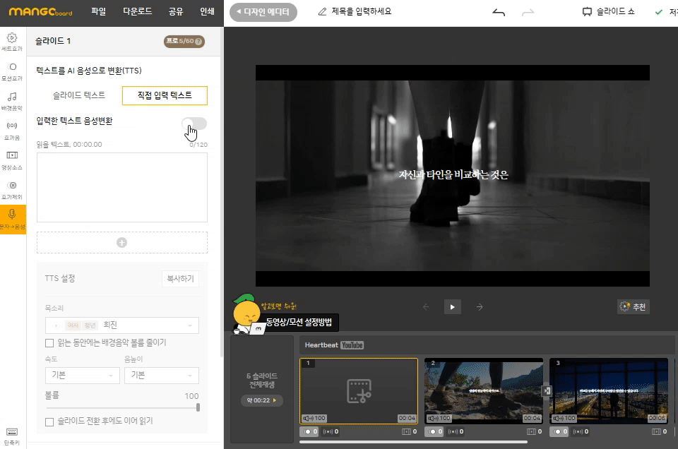The height and width of the screenshot is (449, 678).
Task: Start the 슬라이드 쇼
Action: (608, 12)
